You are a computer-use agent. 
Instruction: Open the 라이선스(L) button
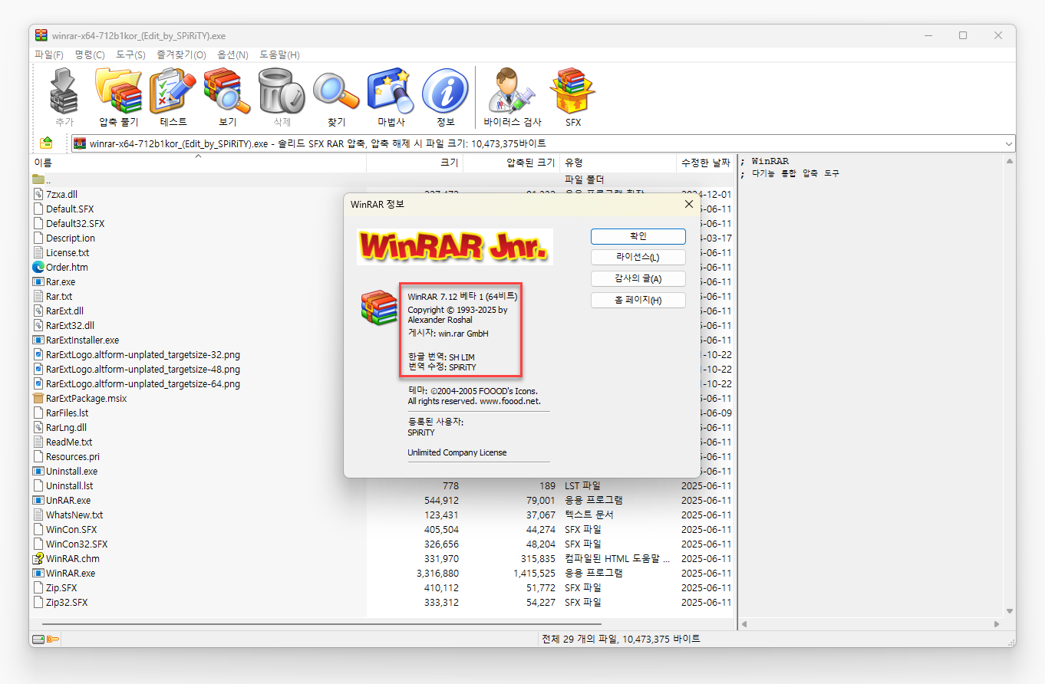coord(638,257)
